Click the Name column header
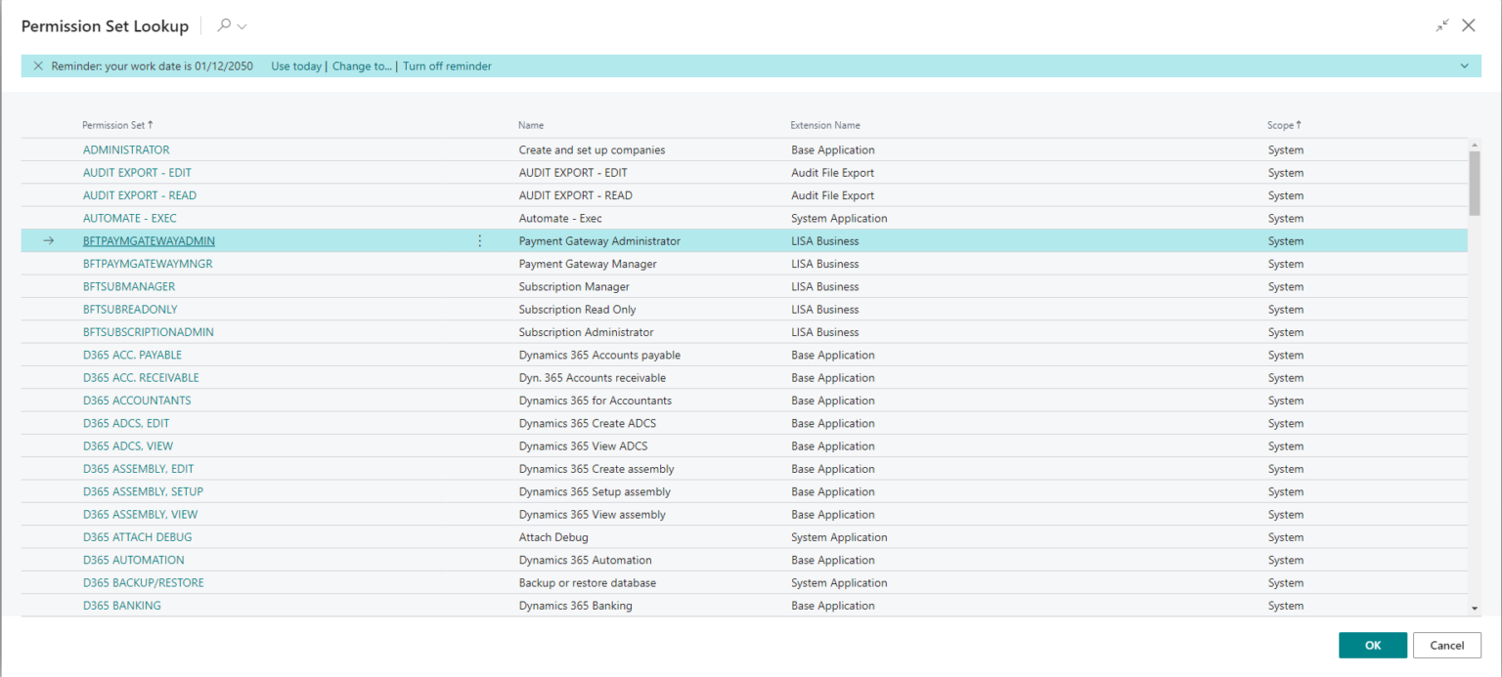 531,125
